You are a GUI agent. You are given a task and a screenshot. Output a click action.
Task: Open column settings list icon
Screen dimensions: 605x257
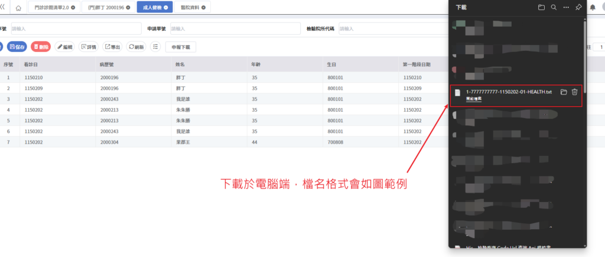[x=155, y=47]
